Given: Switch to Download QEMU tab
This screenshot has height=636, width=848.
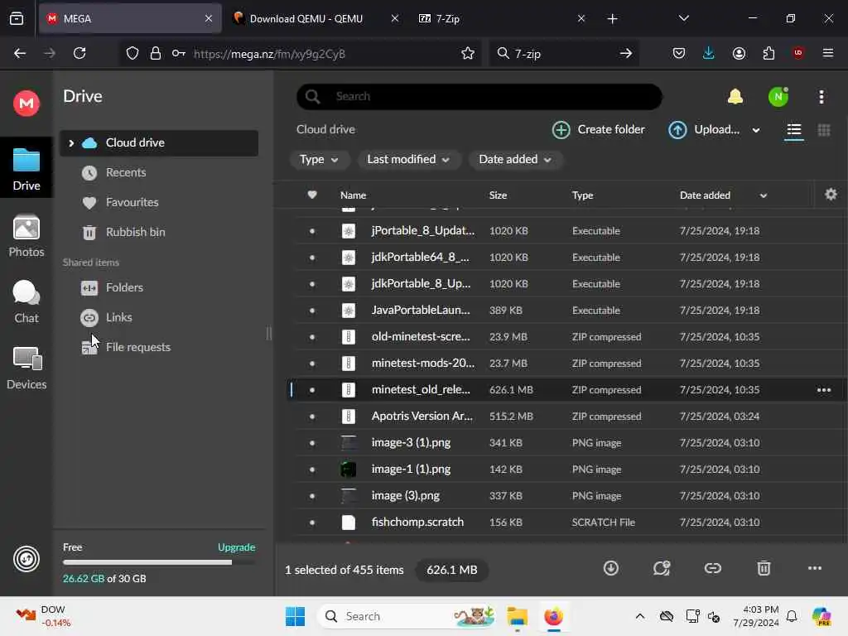Looking at the screenshot, I should [315, 18].
